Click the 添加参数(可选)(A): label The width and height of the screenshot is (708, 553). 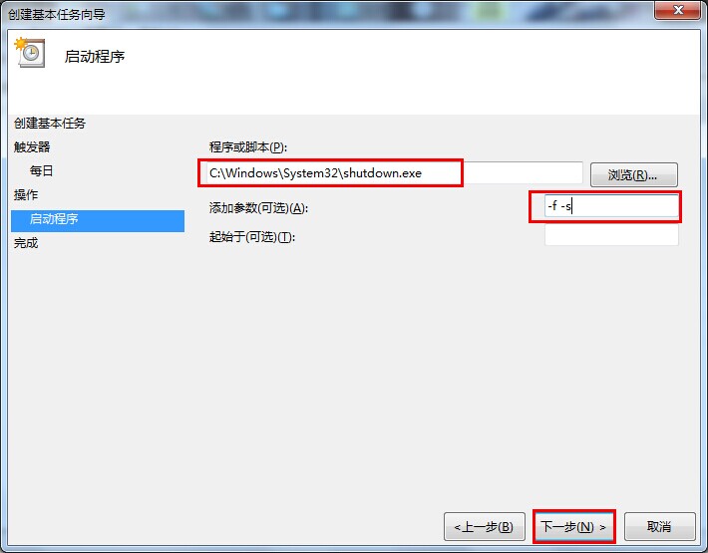click(258, 208)
